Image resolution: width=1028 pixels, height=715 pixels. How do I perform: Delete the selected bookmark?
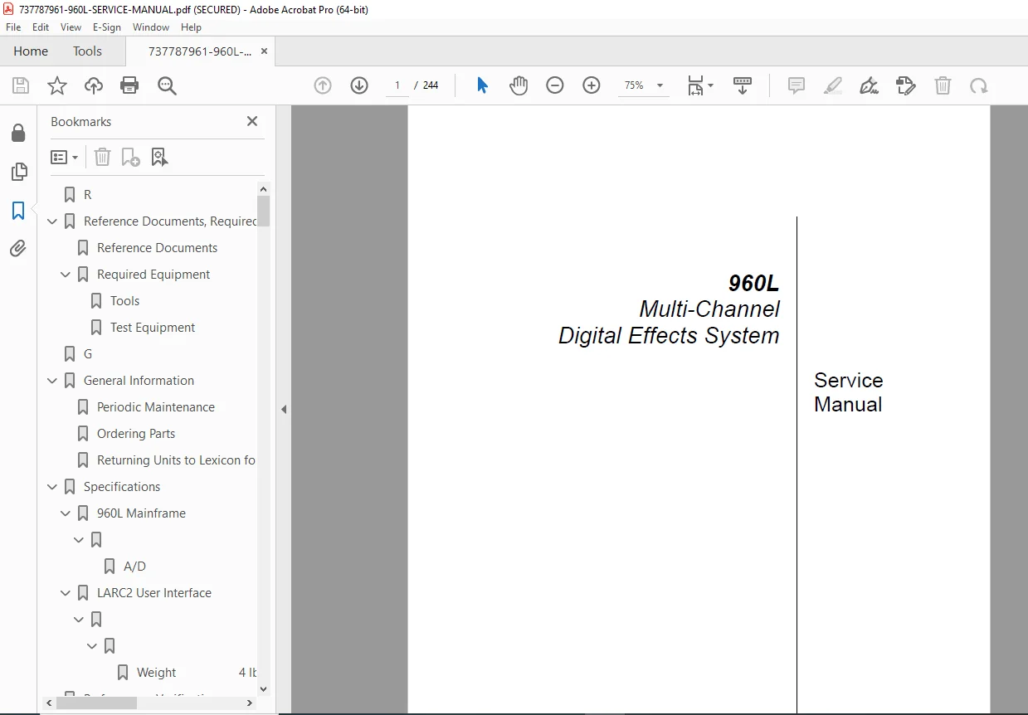pos(102,157)
